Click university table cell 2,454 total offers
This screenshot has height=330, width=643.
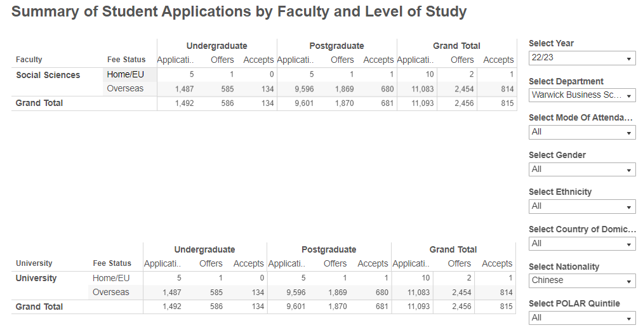coord(461,293)
